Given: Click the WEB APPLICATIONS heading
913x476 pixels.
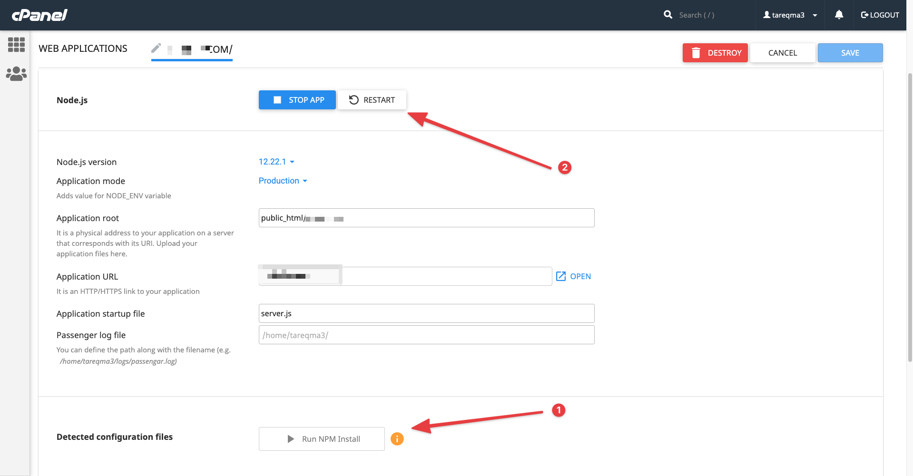Looking at the screenshot, I should (x=83, y=49).
